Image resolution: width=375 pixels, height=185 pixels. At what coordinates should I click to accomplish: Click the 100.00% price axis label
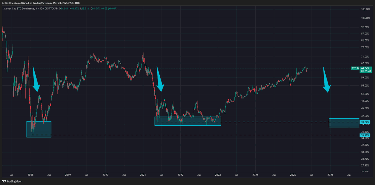[x=366, y=18]
